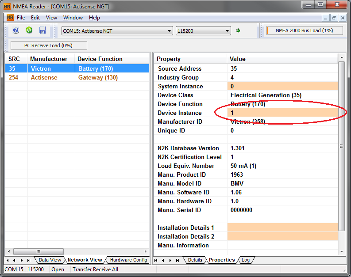Click the Help question mark toolbar icon
Viewport: 351px width, 277px height.
point(16,30)
